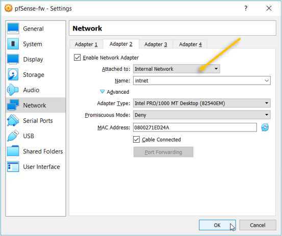282x236 pixels.
Task: Open the intnet Name combo box arrow
Action: pos(267,81)
